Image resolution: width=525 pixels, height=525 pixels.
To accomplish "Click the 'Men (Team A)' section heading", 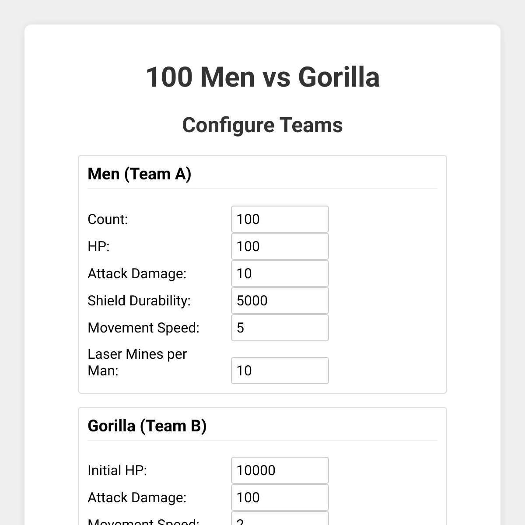I will tap(140, 174).
